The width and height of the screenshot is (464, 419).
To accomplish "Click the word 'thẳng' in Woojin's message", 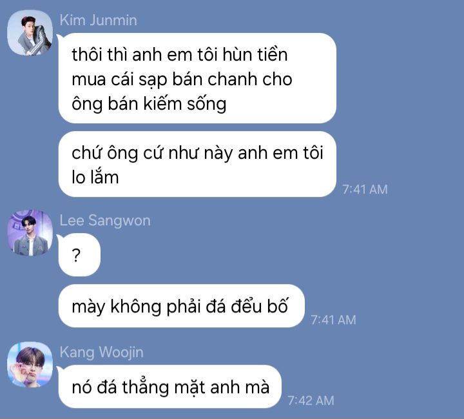I will 145,387.
